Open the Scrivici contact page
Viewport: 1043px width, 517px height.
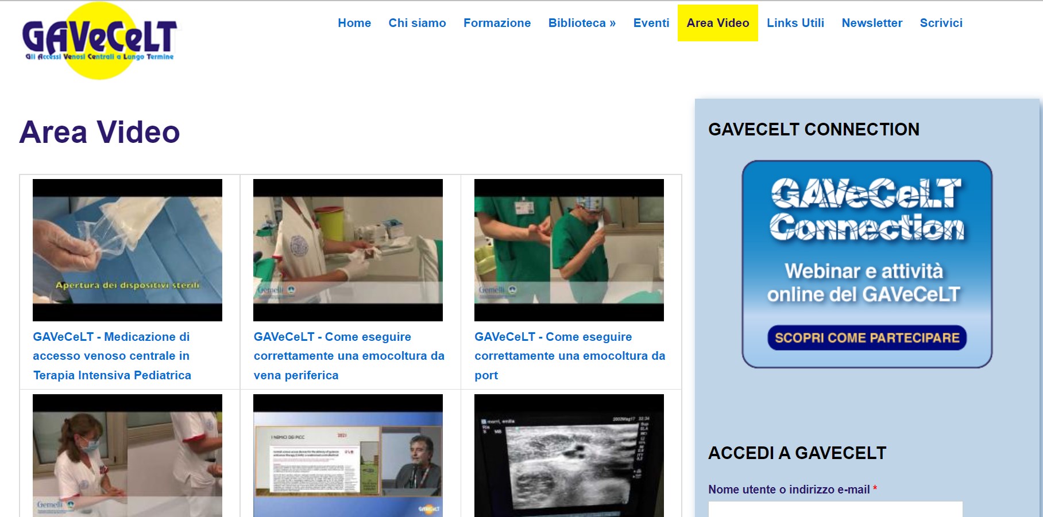(x=941, y=23)
